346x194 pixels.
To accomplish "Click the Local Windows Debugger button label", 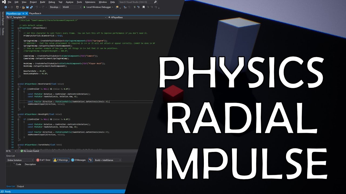I will pos(99,7).
